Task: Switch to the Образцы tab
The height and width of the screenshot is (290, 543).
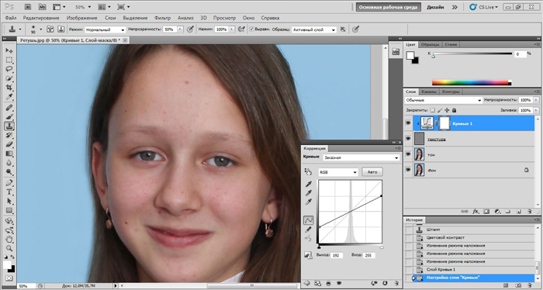Action: 431,44
